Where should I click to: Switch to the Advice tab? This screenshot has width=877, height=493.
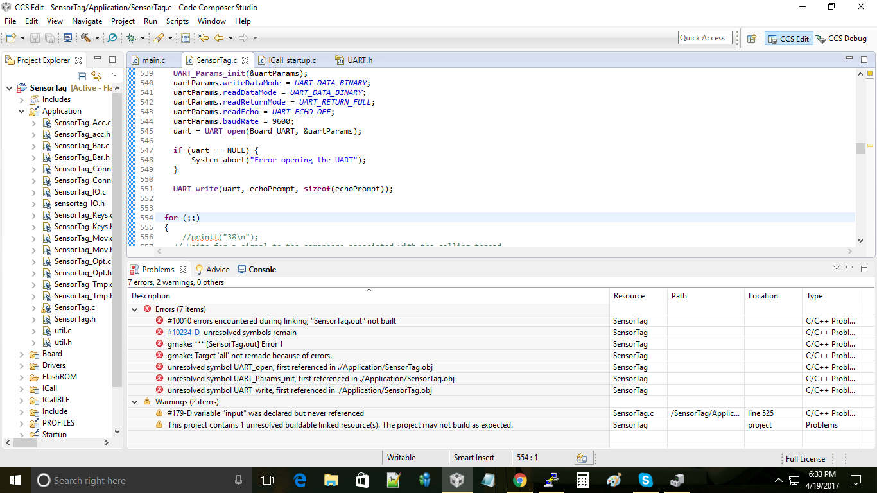(x=212, y=270)
